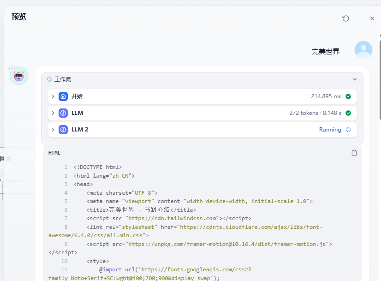Click the html lang="zh-CN" line
The height and width of the screenshot is (281, 381).
pyautogui.click(x=104, y=176)
